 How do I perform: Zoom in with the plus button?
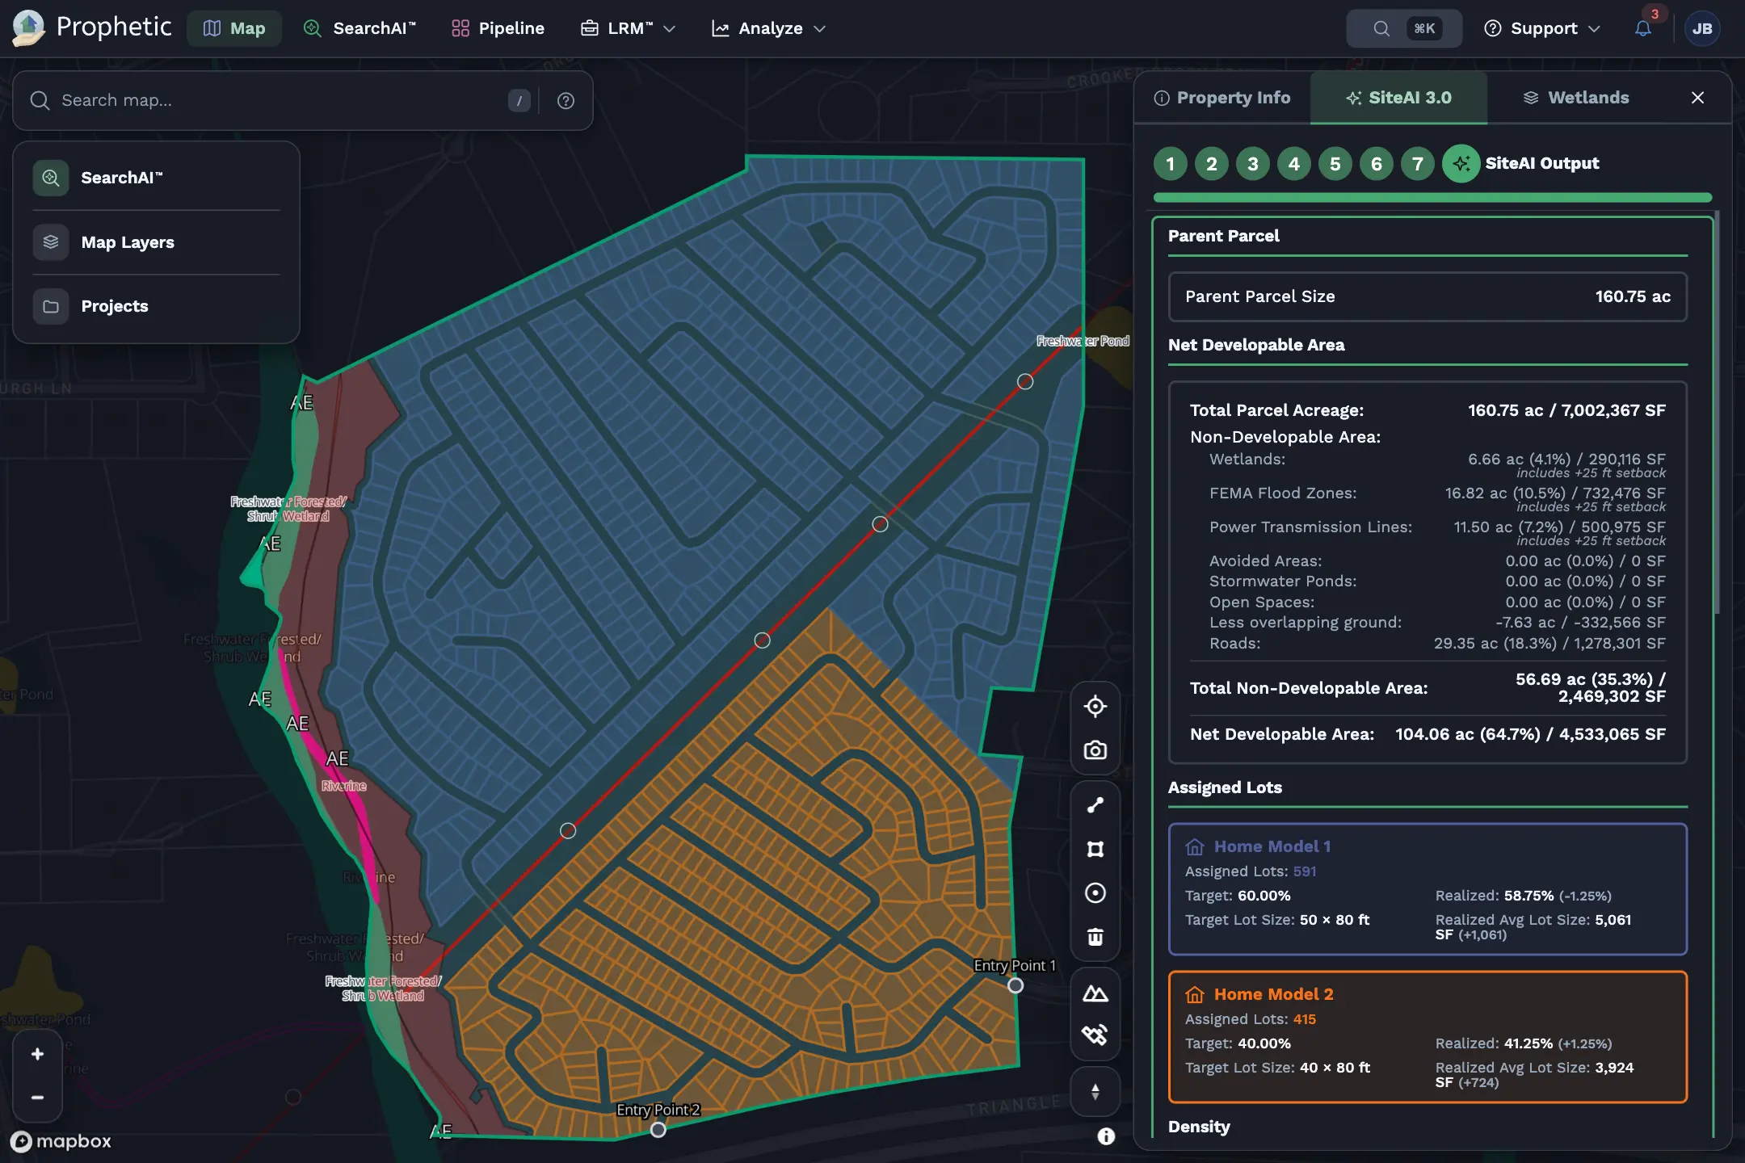point(37,1054)
